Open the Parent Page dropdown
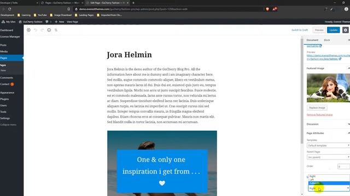Image resolution: width=350 pixels, height=196 pixels. [328, 157]
